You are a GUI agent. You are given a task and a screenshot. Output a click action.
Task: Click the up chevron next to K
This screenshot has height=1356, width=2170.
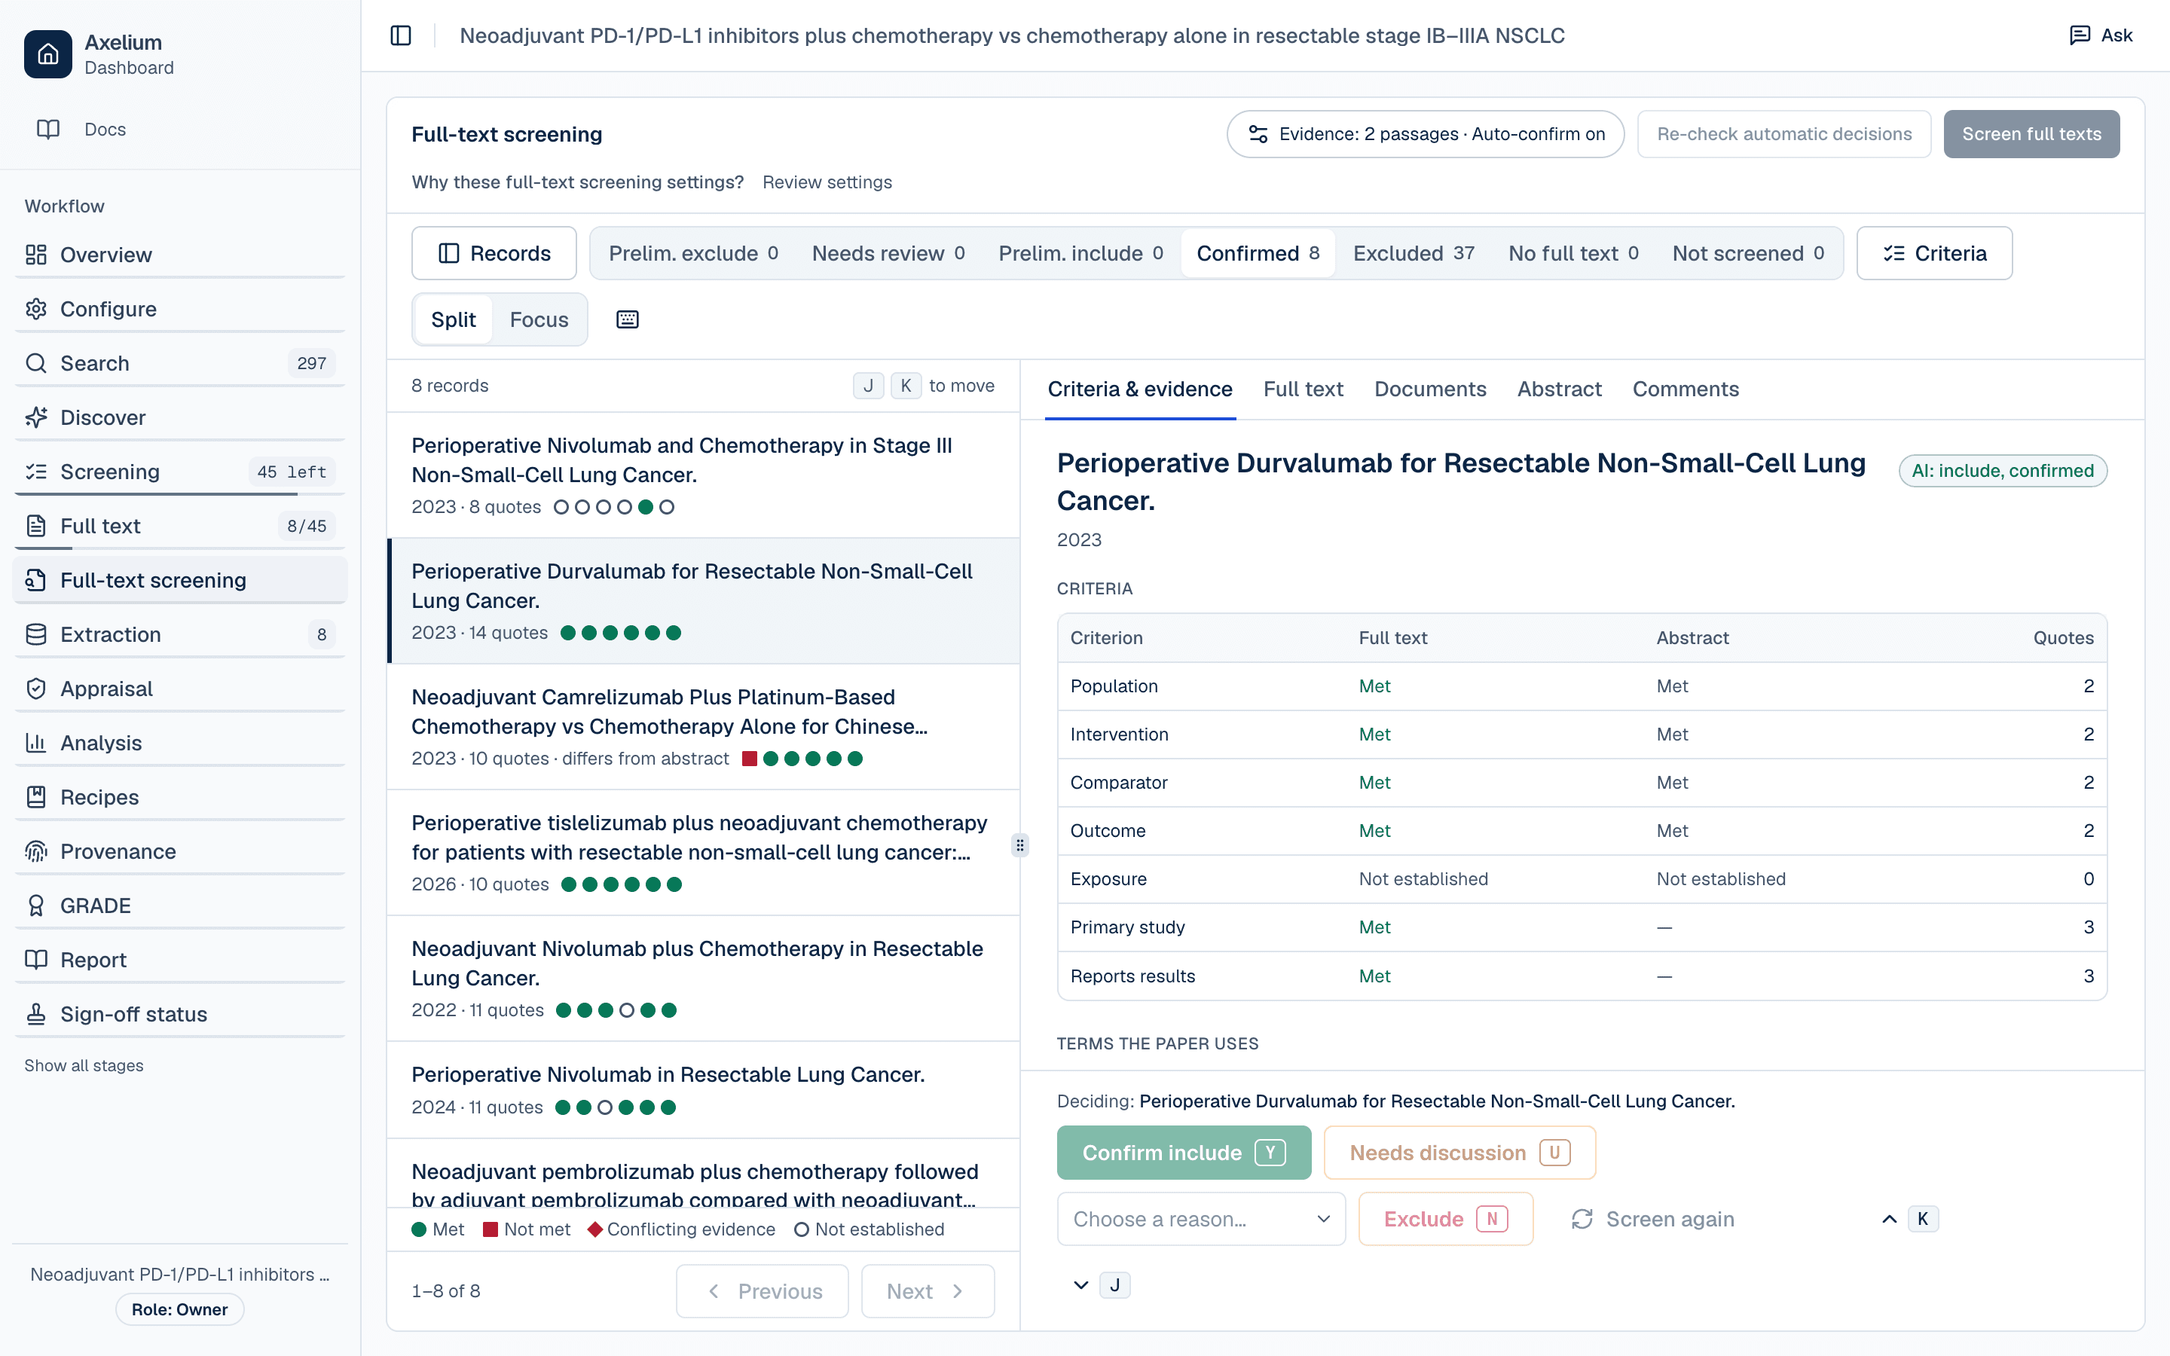pyautogui.click(x=1888, y=1219)
